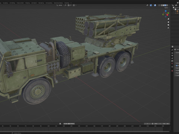Jump to the next keyframe
Image resolution: width=179 pixels, height=134 pixels.
(72, 124)
